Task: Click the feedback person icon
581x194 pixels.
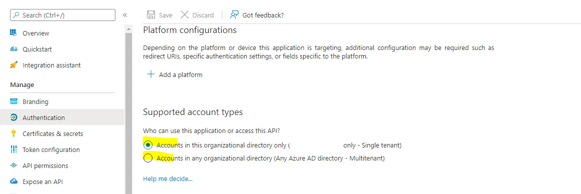Action: [x=234, y=15]
